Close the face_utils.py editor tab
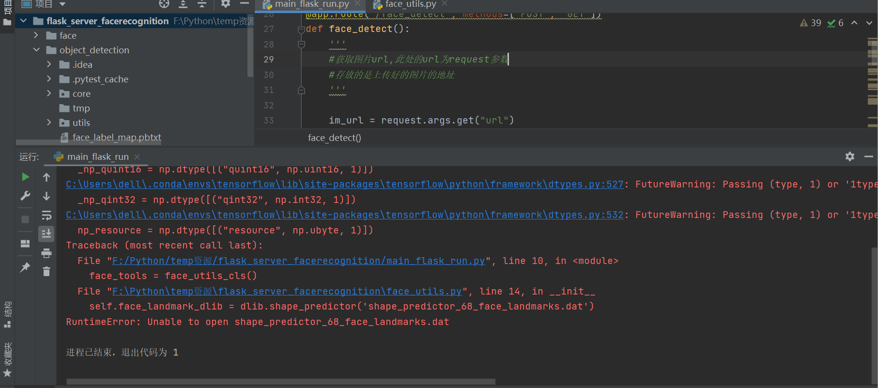 tap(445, 3)
